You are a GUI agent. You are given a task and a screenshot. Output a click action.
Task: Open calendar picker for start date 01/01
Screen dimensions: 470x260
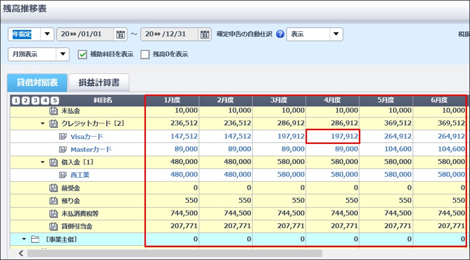point(120,34)
